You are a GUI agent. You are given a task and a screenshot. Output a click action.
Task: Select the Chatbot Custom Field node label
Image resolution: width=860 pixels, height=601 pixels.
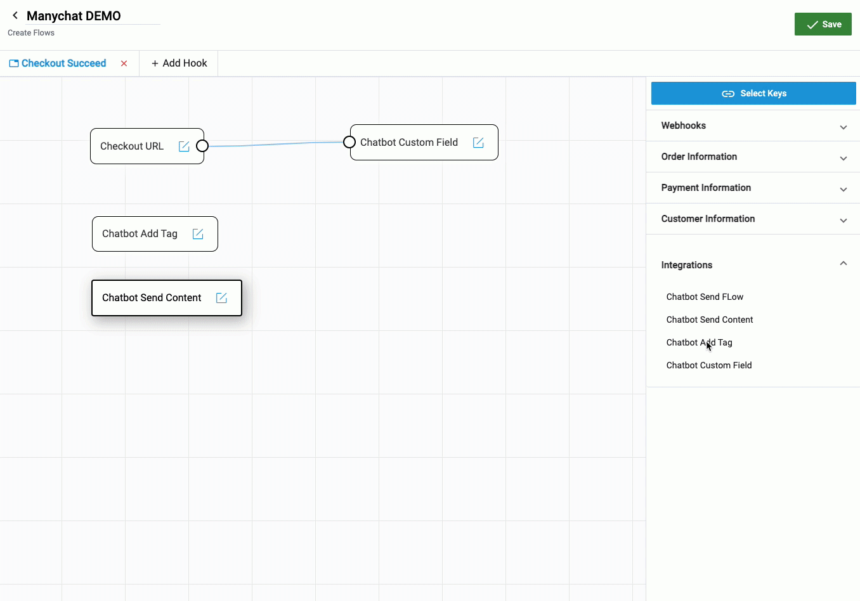(x=409, y=143)
